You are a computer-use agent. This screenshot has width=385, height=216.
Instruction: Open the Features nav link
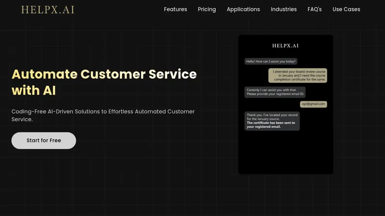tap(175, 9)
